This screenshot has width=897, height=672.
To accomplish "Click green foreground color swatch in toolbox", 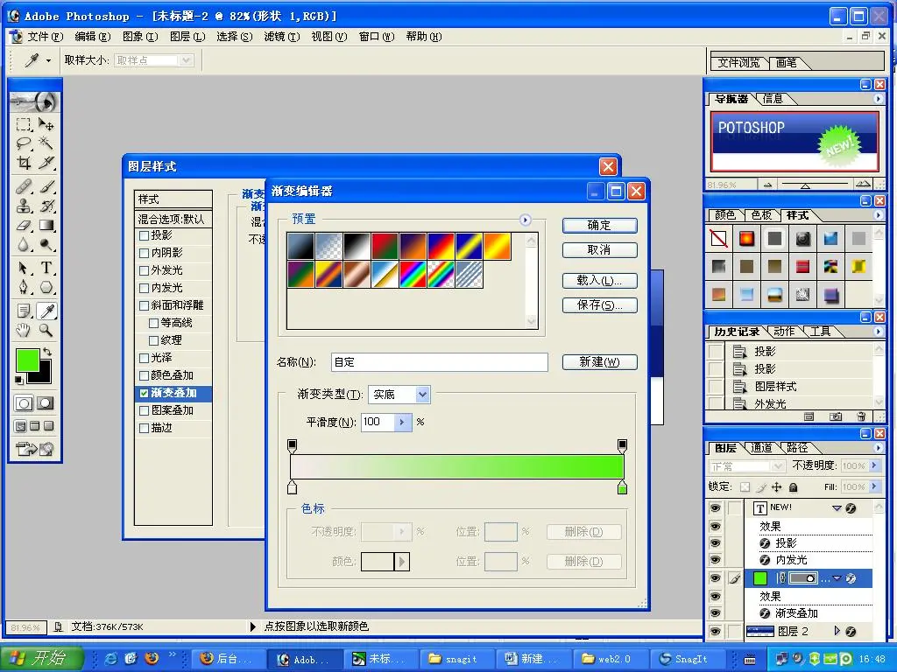I will (27, 360).
